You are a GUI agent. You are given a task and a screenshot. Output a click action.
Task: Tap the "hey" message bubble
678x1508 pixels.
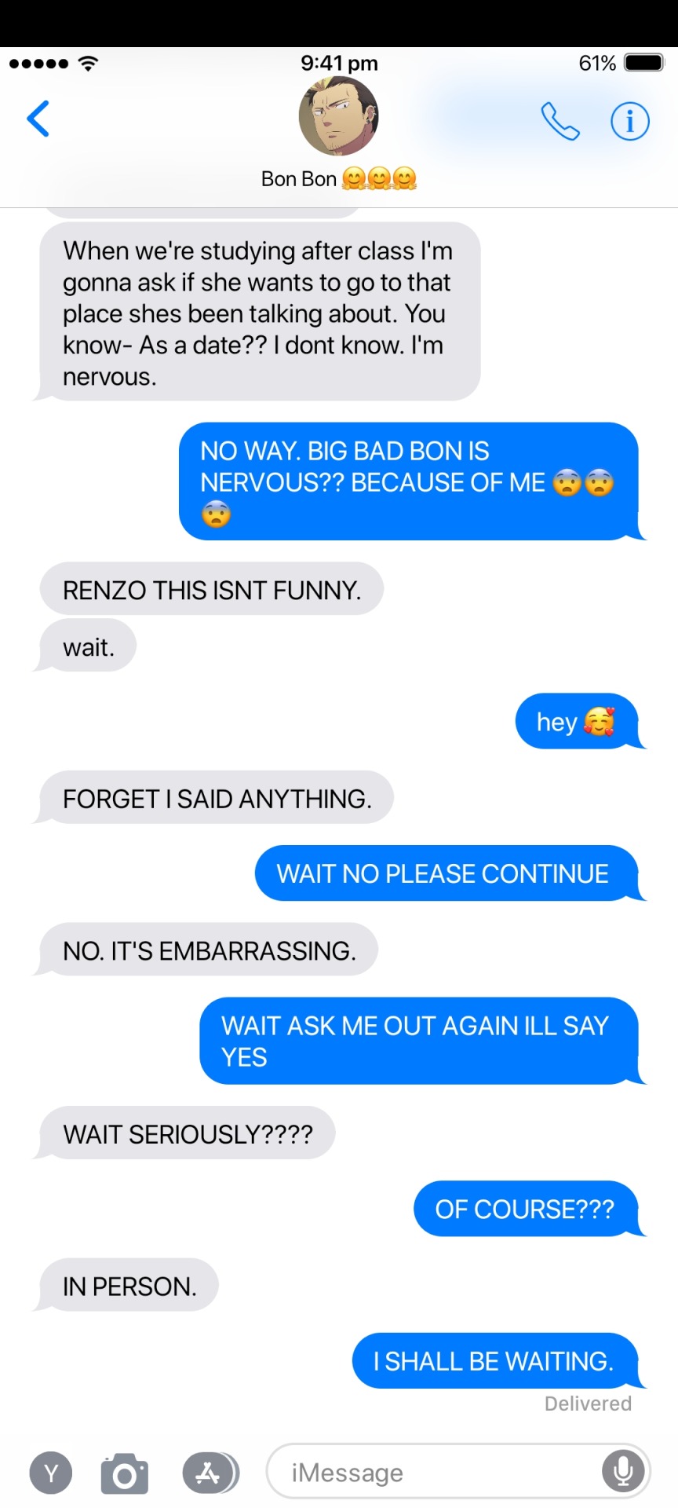pyautogui.click(x=579, y=721)
